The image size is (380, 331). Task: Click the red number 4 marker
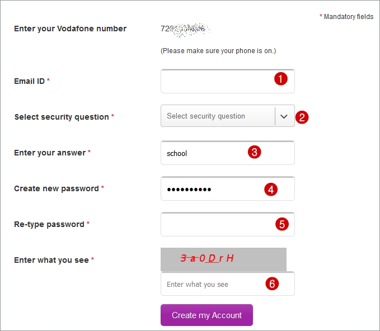pyautogui.click(x=271, y=190)
